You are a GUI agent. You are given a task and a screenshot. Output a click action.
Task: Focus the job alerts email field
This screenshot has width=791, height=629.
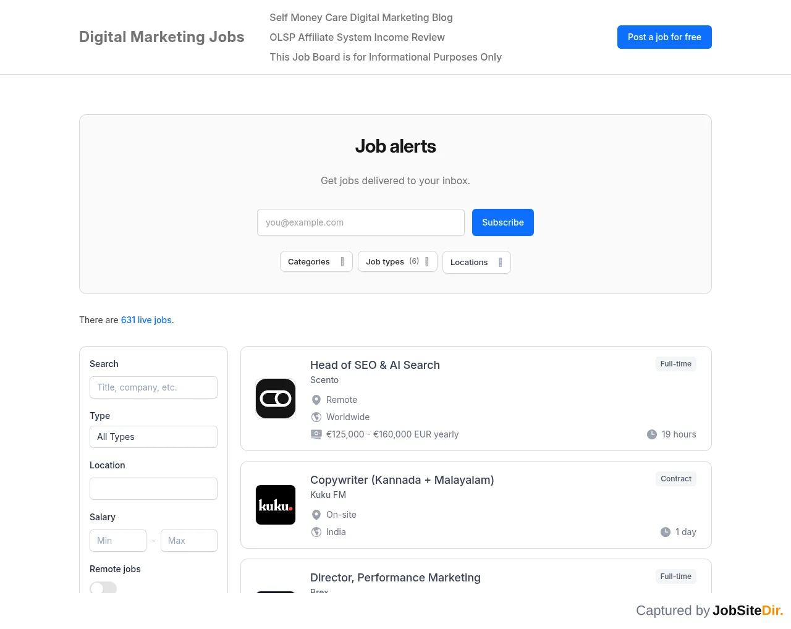coord(361,222)
